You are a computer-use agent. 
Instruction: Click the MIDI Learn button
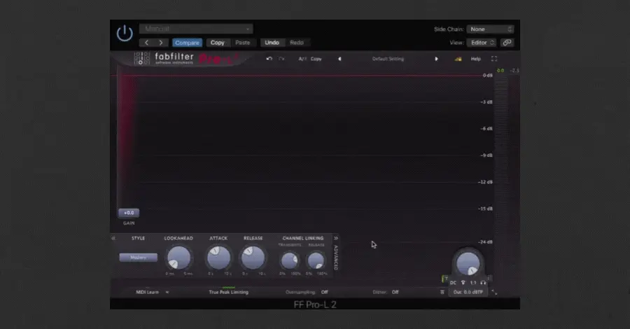coord(148,293)
